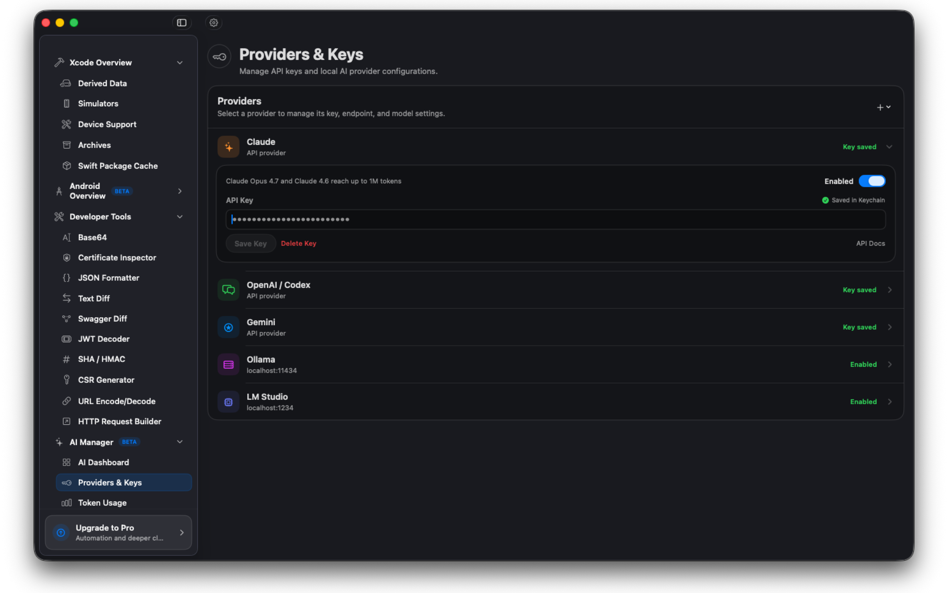Click the Derived Data drive icon

[66, 83]
